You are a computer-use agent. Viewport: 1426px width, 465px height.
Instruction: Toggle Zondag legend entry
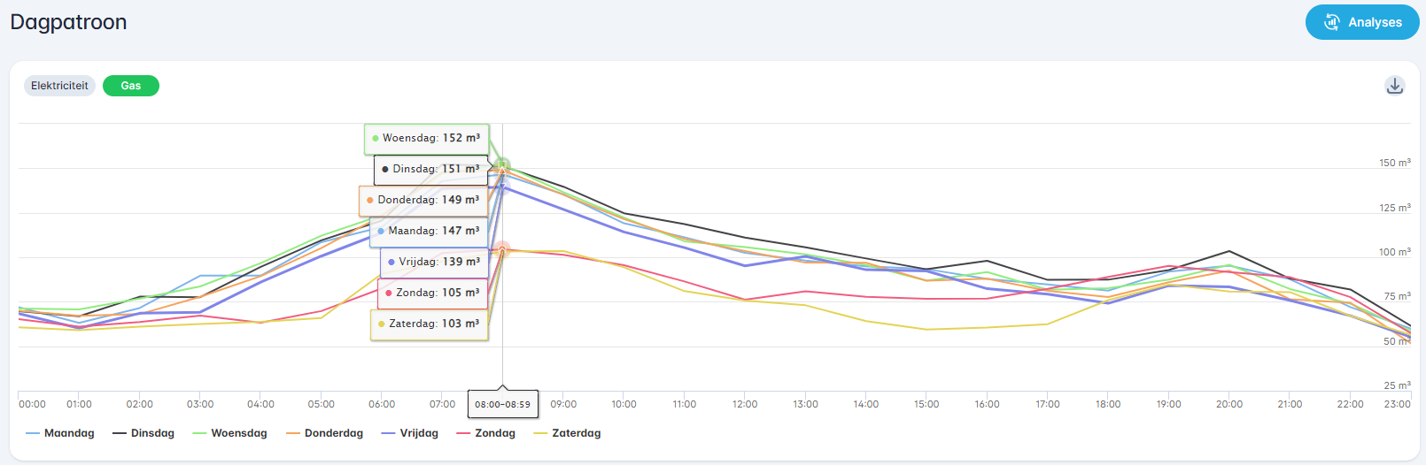click(486, 433)
